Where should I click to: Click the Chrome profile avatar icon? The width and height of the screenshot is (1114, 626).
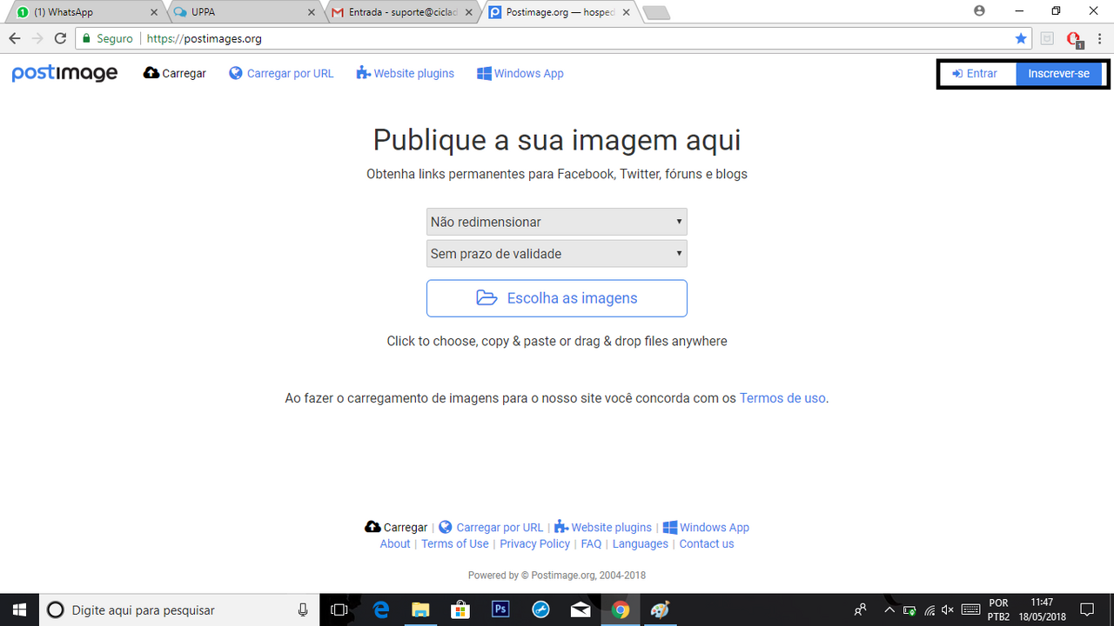(x=980, y=11)
